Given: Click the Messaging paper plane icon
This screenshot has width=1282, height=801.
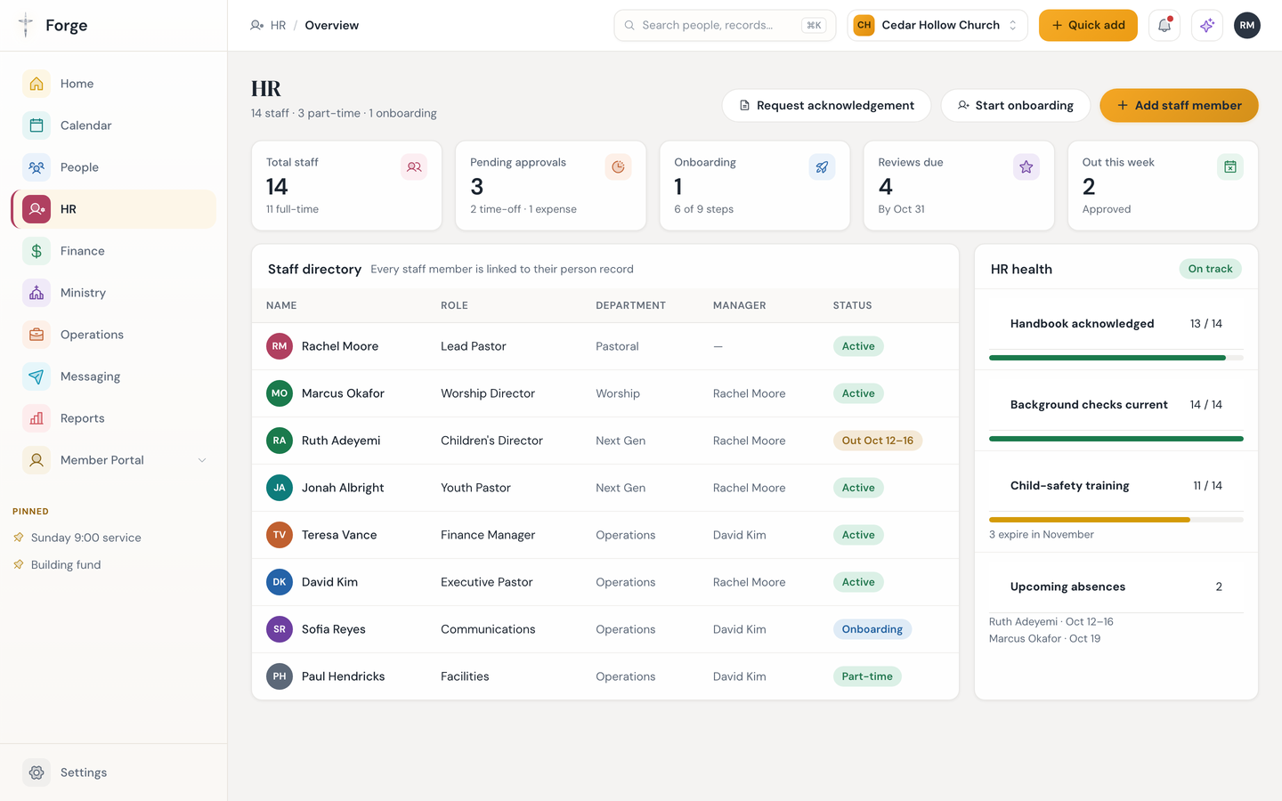Looking at the screenshot, I should (37, 376).
